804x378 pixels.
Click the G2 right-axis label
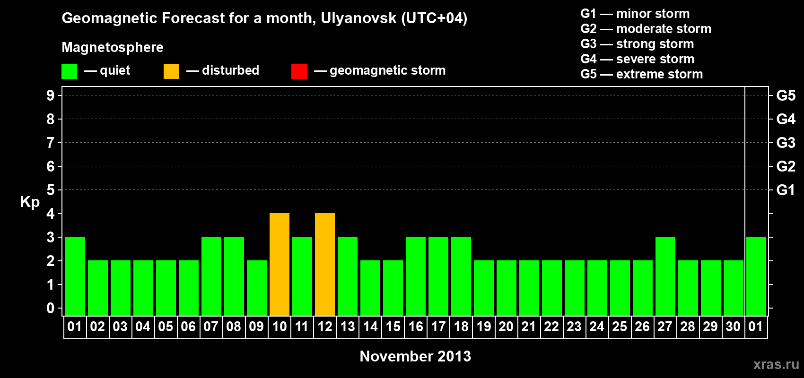tap(786, 166)
